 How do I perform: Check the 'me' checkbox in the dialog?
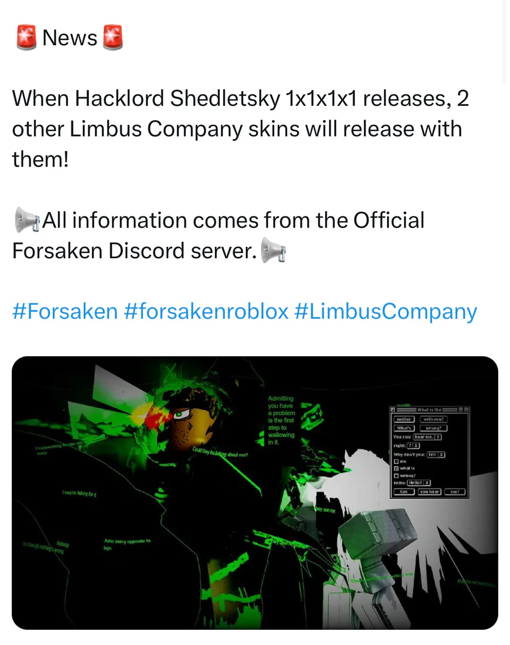click(x=397, y=462)
